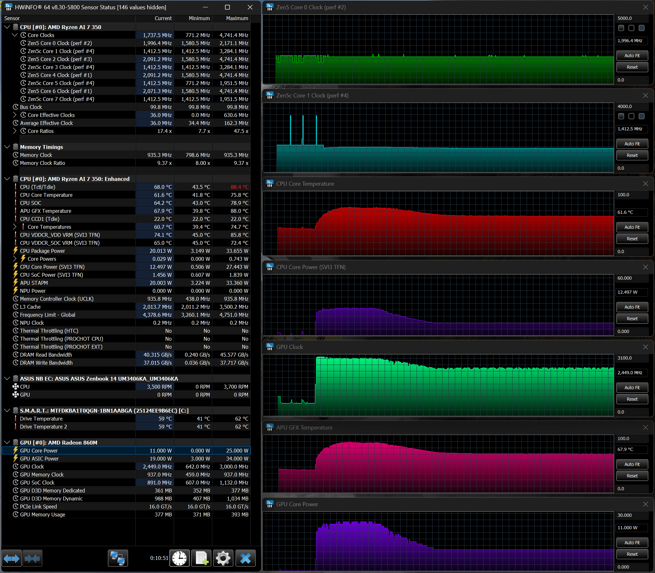Open the remote network monitoring icon
Image resolution: width=655 pixels, height=573 pixels.
coord(118,558)
